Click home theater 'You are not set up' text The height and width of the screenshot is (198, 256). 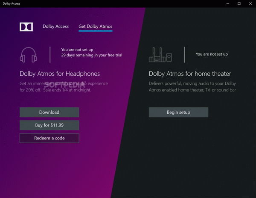click(x=212, y=54)
